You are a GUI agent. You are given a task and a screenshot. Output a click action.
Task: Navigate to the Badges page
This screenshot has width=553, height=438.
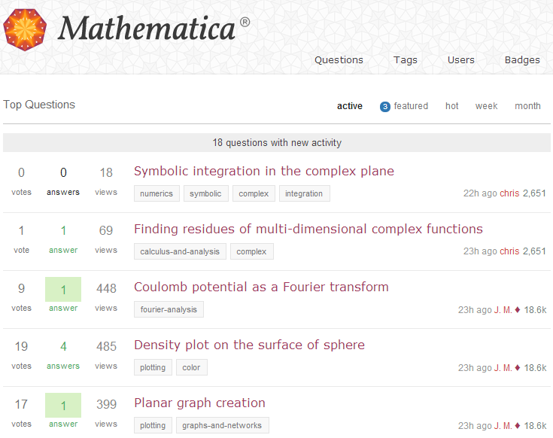pos(522,60)
